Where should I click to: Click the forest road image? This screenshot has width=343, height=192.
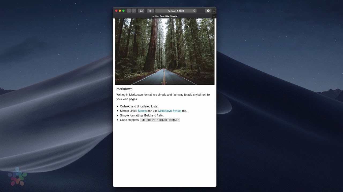[x=165, y=51]
